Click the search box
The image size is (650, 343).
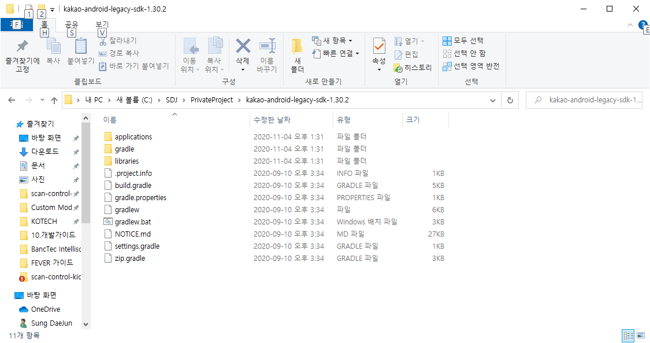[x=584, y=100]
